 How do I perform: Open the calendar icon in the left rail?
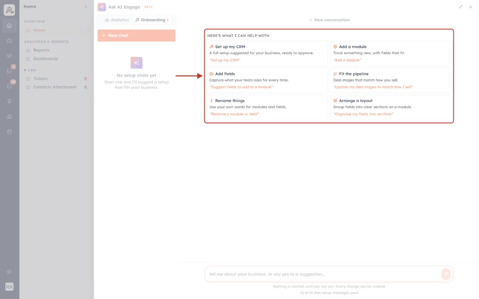9,132
